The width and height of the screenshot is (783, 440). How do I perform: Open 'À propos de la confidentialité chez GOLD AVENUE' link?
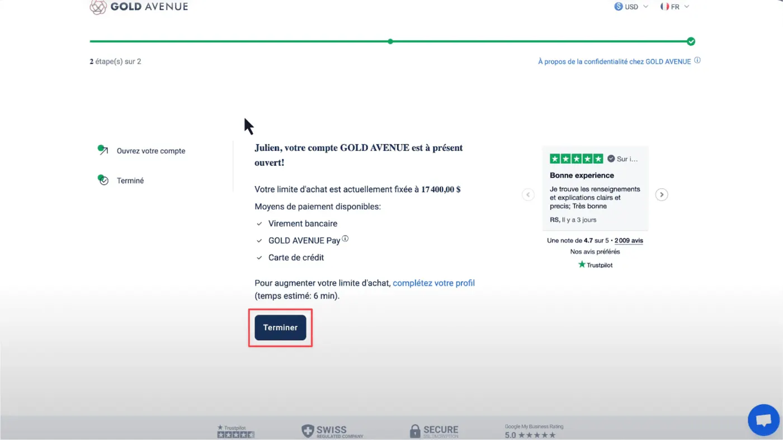pos(614,61)
